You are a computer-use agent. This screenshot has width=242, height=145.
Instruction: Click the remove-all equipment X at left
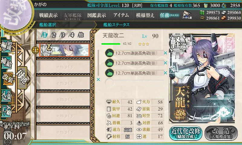[x=98, y=79]
